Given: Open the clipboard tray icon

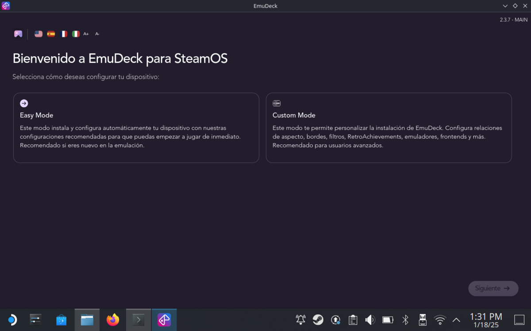Looking at the screenshot, I should (x=353, y=320).
